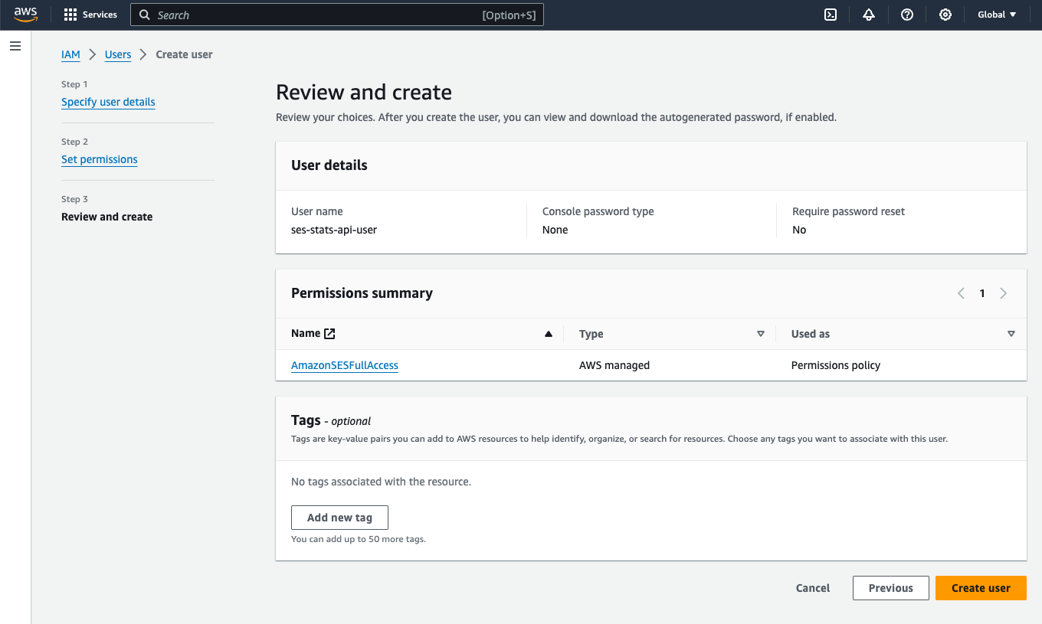
Task: Go to IAM breadcrumb link
Action: pyautogui.click(x=70, y=54)
